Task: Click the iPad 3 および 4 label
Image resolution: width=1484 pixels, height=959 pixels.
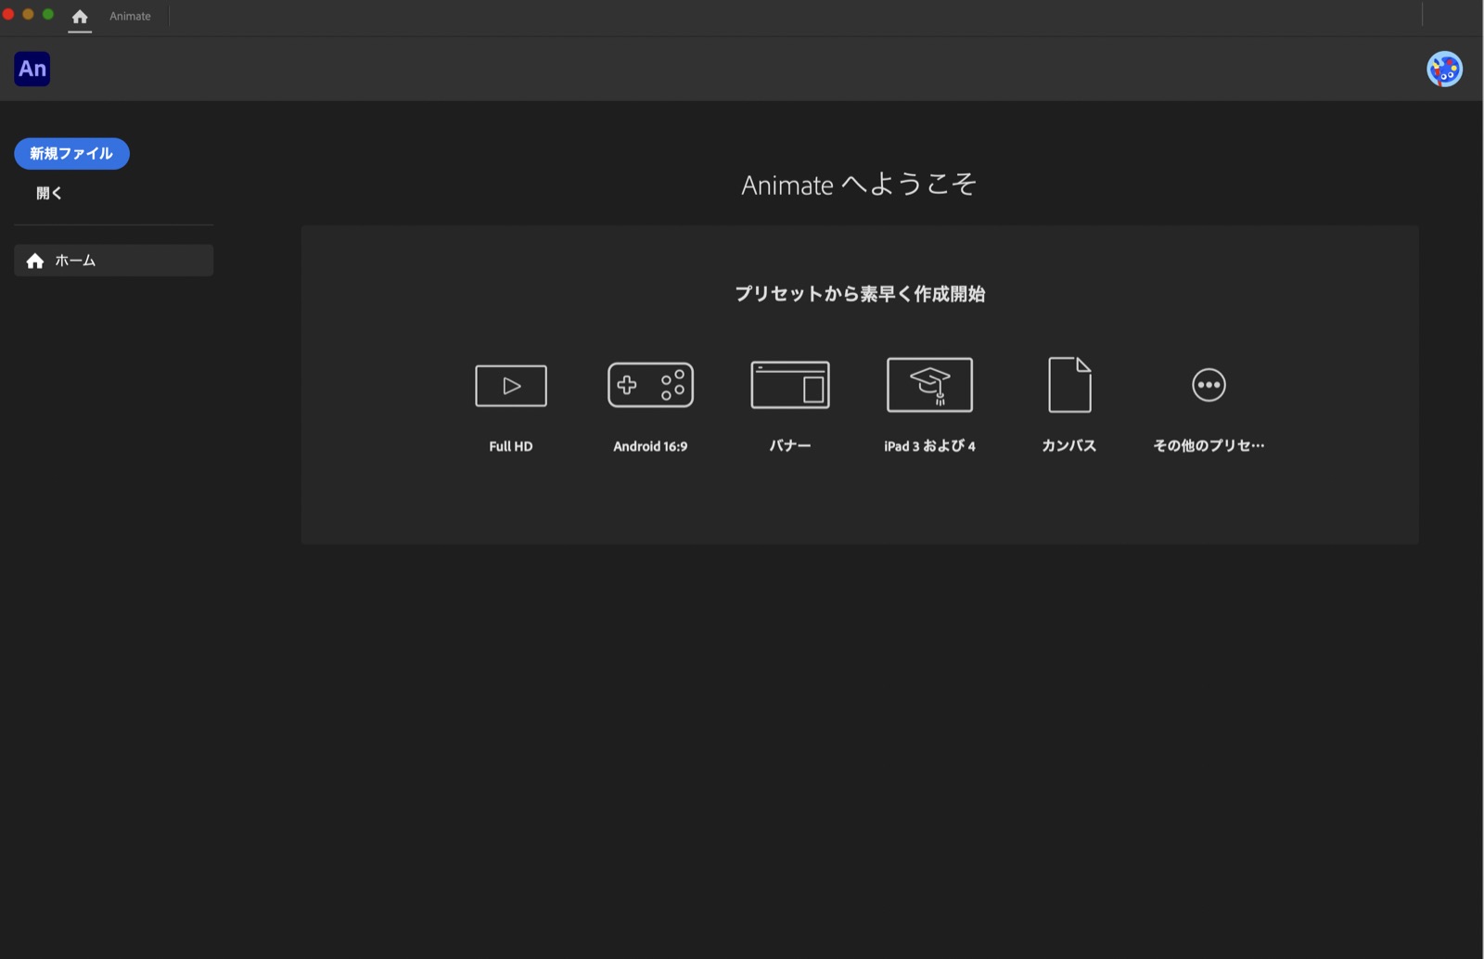Action: coord(929,446)
